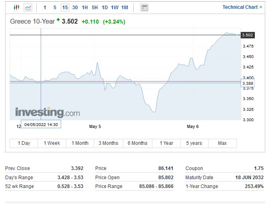Select the 3 Months range tab
This screenshot has height=204, width=266.
[108, 143]
